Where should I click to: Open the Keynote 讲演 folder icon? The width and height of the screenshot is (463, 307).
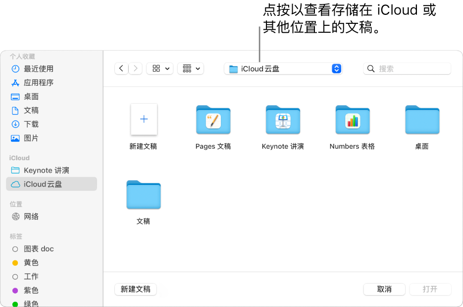click(x=283, y=120)
